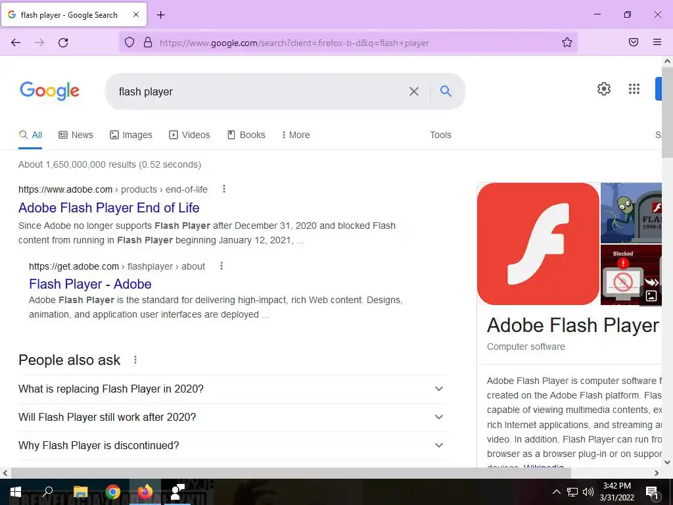Expand Why Flash Player is discontinued?
This screenshot has height=505, width=673.
point(233,446)
